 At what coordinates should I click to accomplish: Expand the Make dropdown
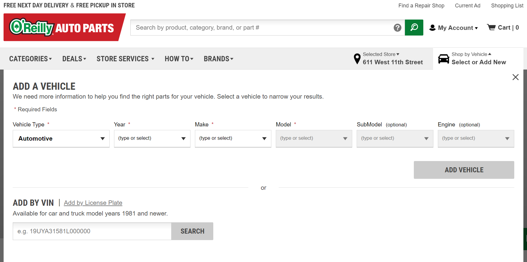click(x=233, y=139)
